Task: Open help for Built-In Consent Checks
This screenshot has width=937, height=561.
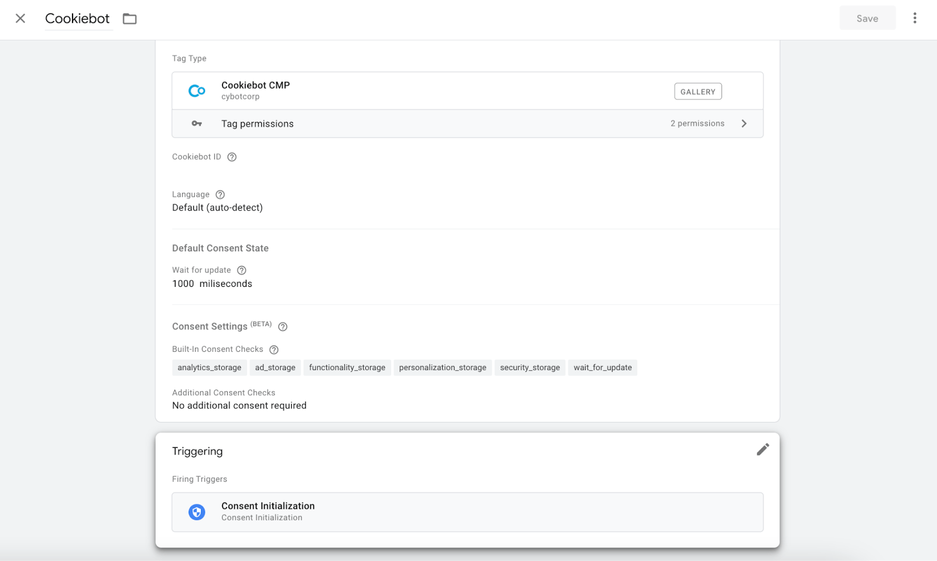Action: (x=273, y=350)
